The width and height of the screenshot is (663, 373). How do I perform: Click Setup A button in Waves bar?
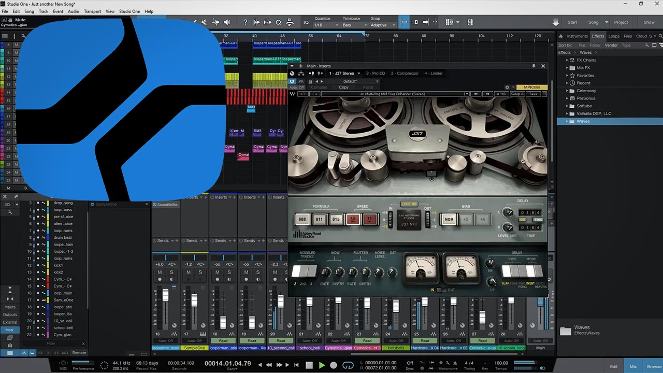517,94
